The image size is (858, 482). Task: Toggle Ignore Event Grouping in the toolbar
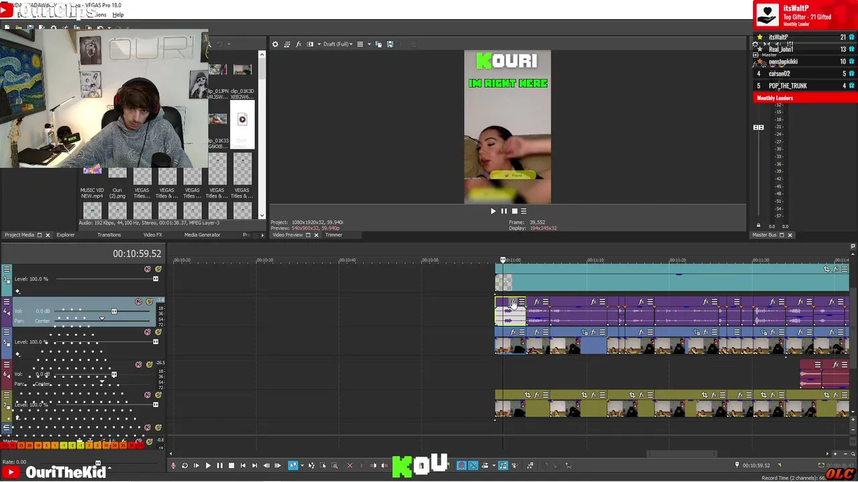(515, 465)
